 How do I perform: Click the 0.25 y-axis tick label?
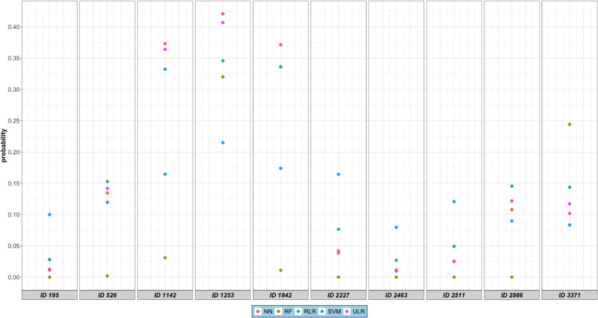click(14, 121)
